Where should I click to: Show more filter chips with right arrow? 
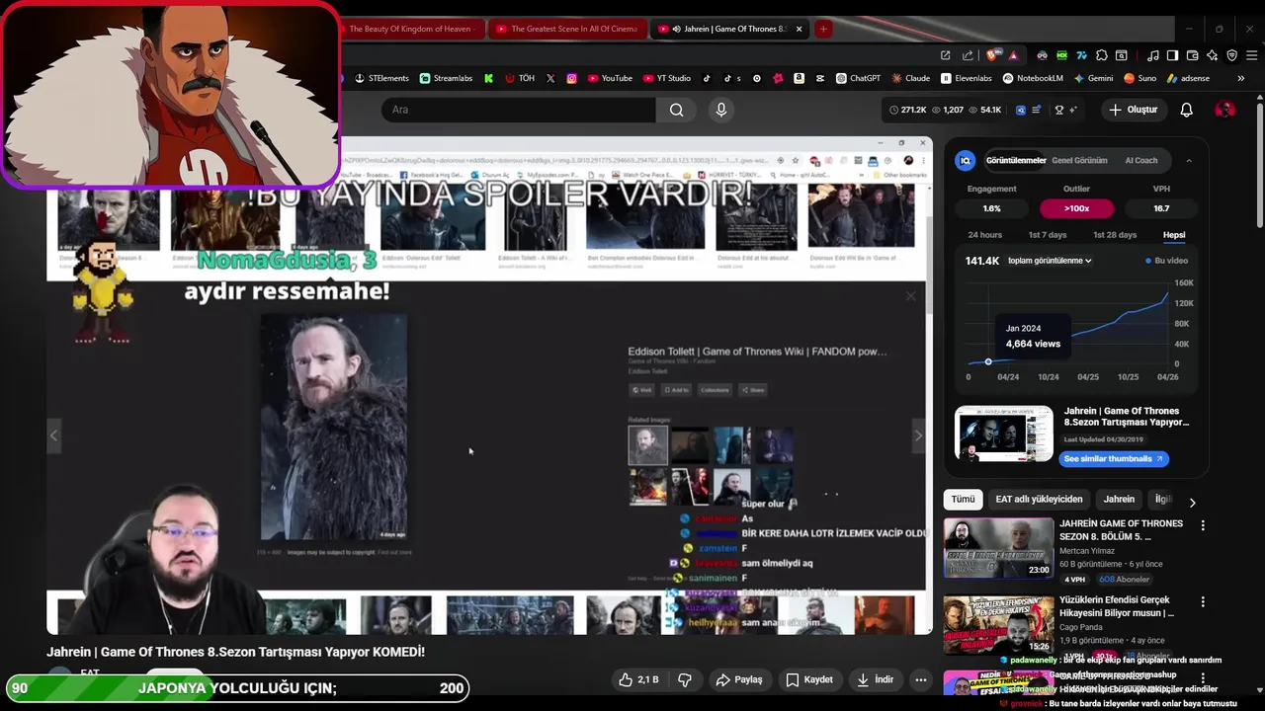(x=1192, y=502)
